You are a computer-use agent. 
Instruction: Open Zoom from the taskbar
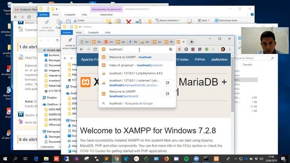point(196,159)
